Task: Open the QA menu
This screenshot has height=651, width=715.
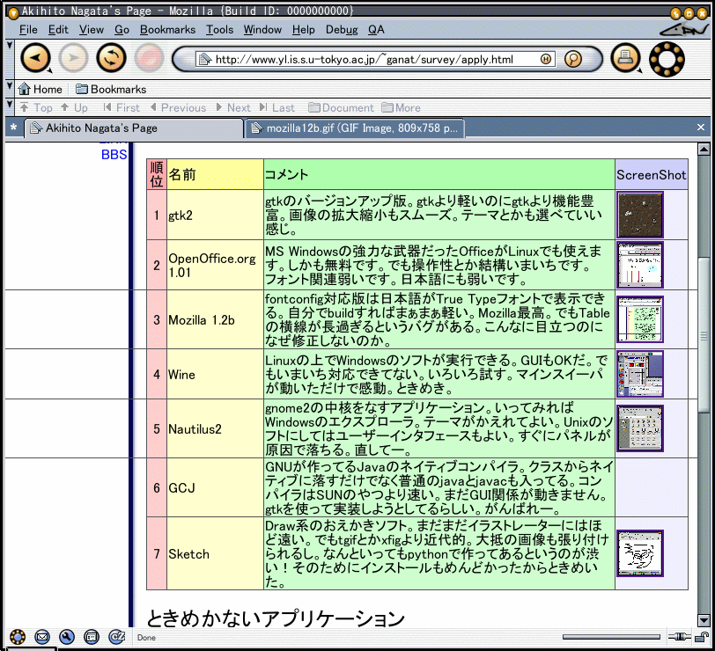Action: point(376,30)
